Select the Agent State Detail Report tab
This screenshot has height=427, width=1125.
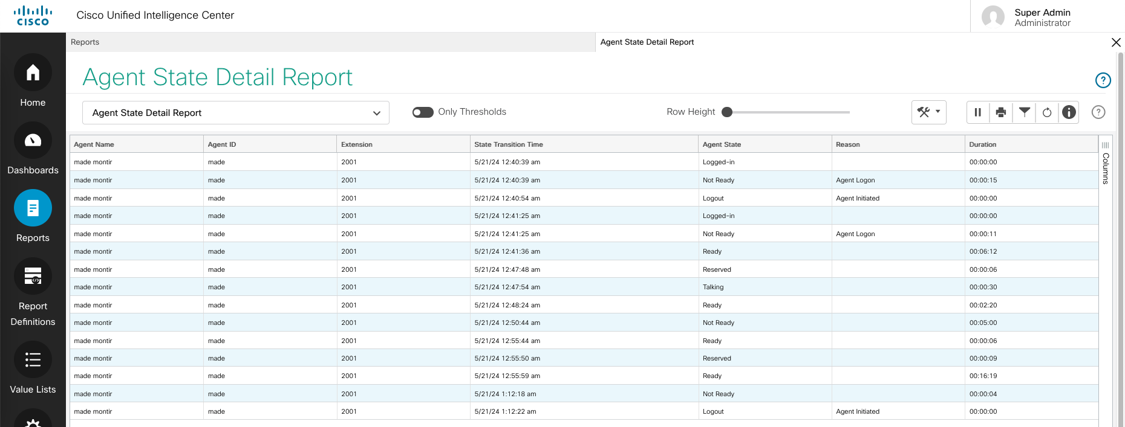point(647,42)
